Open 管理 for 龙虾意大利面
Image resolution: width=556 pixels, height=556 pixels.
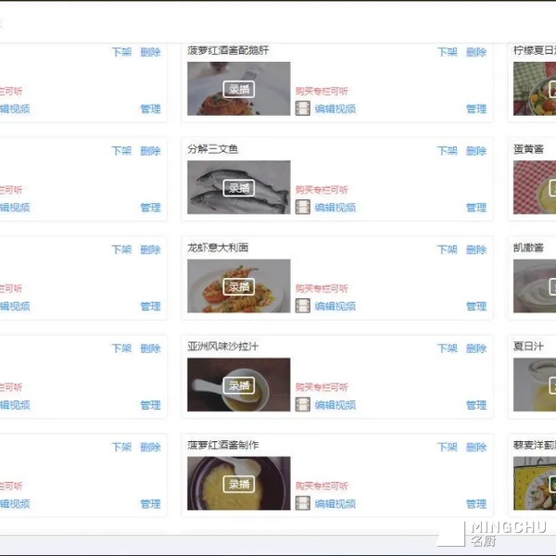point(476,306)
